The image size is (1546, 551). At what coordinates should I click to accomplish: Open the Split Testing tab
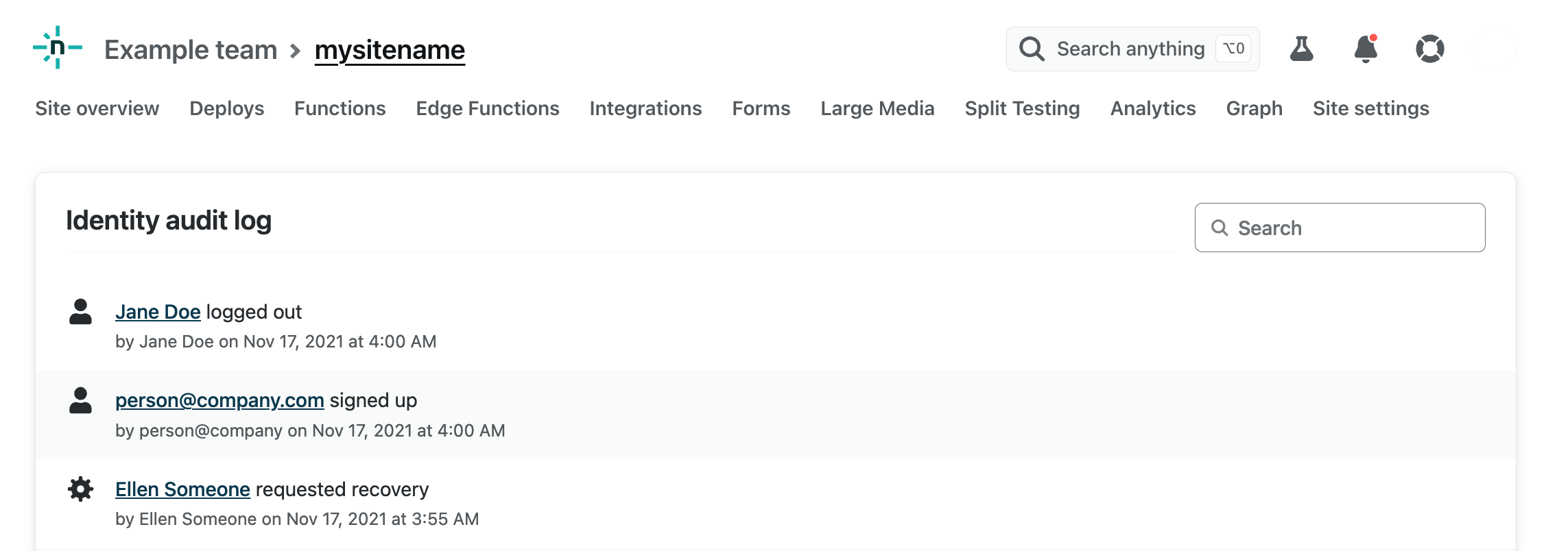1022,108
